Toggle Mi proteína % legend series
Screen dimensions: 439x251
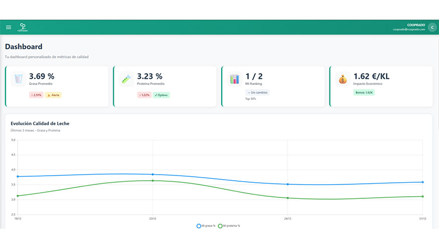point(229,226)
